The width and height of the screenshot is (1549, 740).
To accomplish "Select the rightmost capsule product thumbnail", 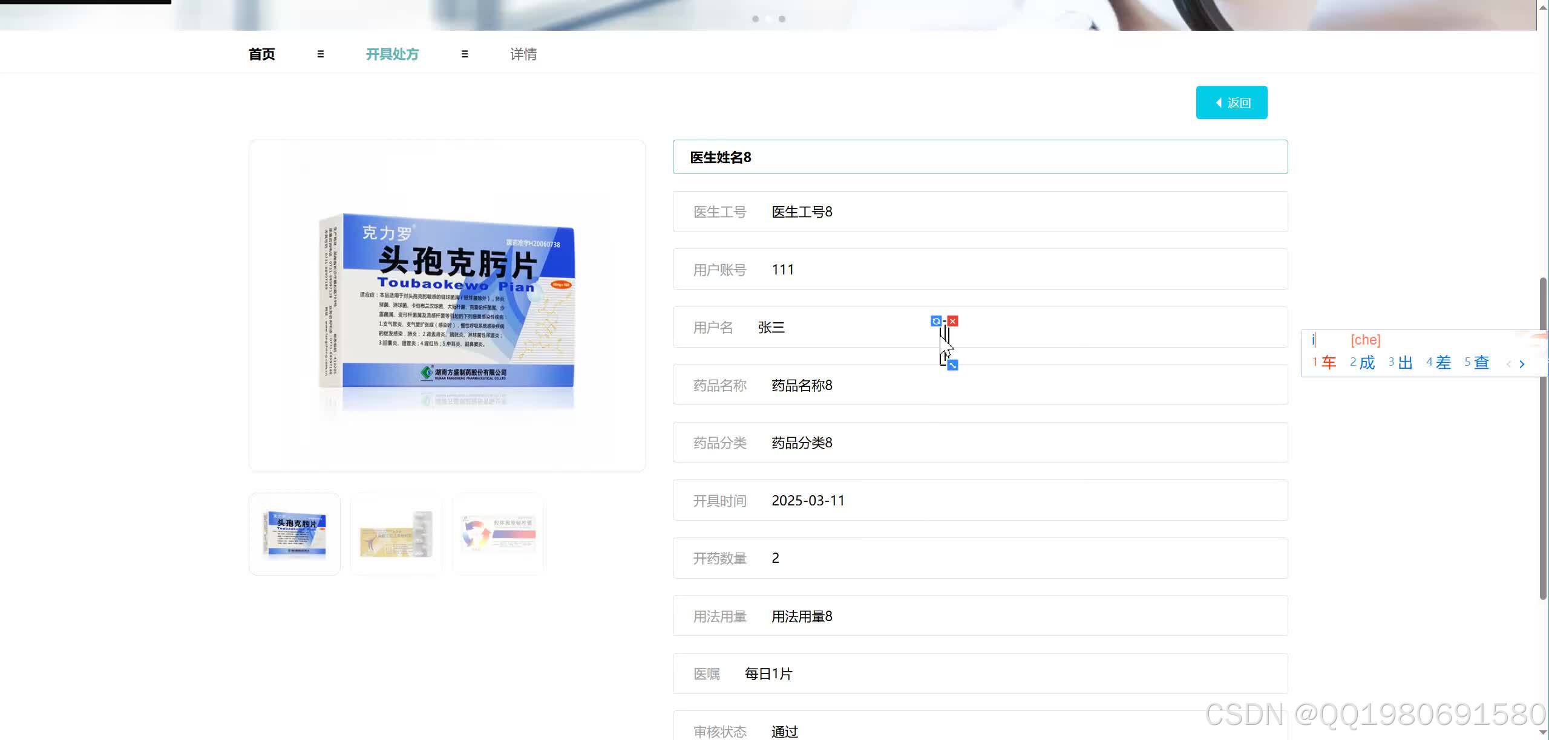I will click(498, 533).
